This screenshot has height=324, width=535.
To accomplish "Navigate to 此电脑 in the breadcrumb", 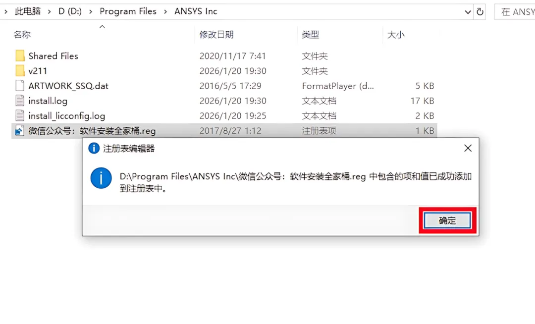I will click(28, 11).
